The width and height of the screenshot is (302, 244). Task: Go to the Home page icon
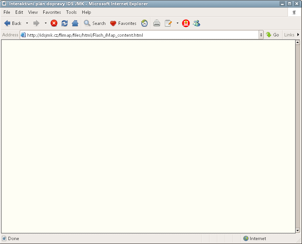[75, 23]
